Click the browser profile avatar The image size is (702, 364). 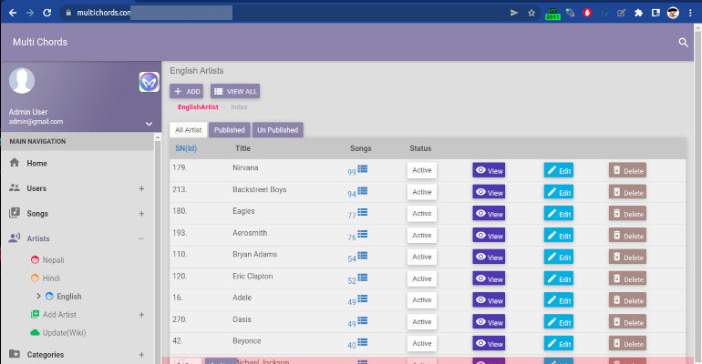(673, 13)
